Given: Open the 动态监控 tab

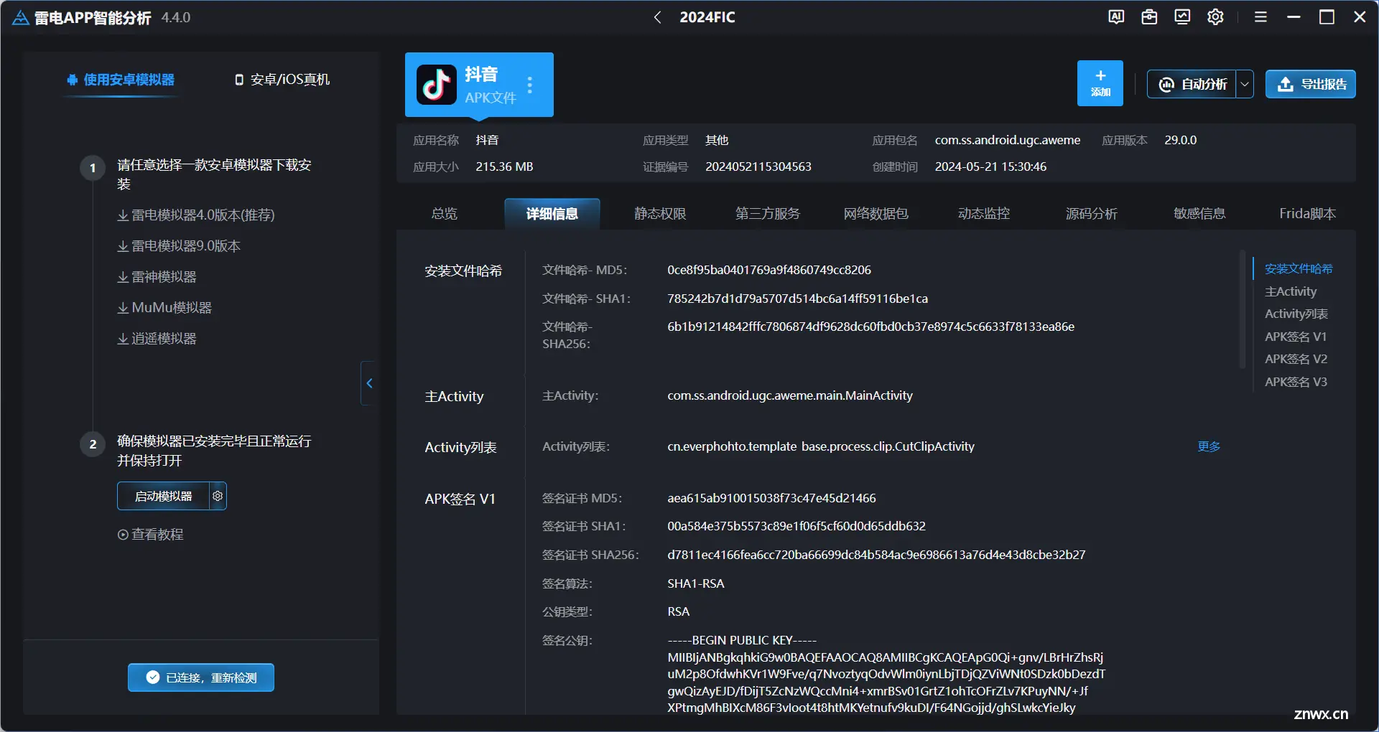Looking at the screenshot, I should pyautogui.click(x=984, y=214).
